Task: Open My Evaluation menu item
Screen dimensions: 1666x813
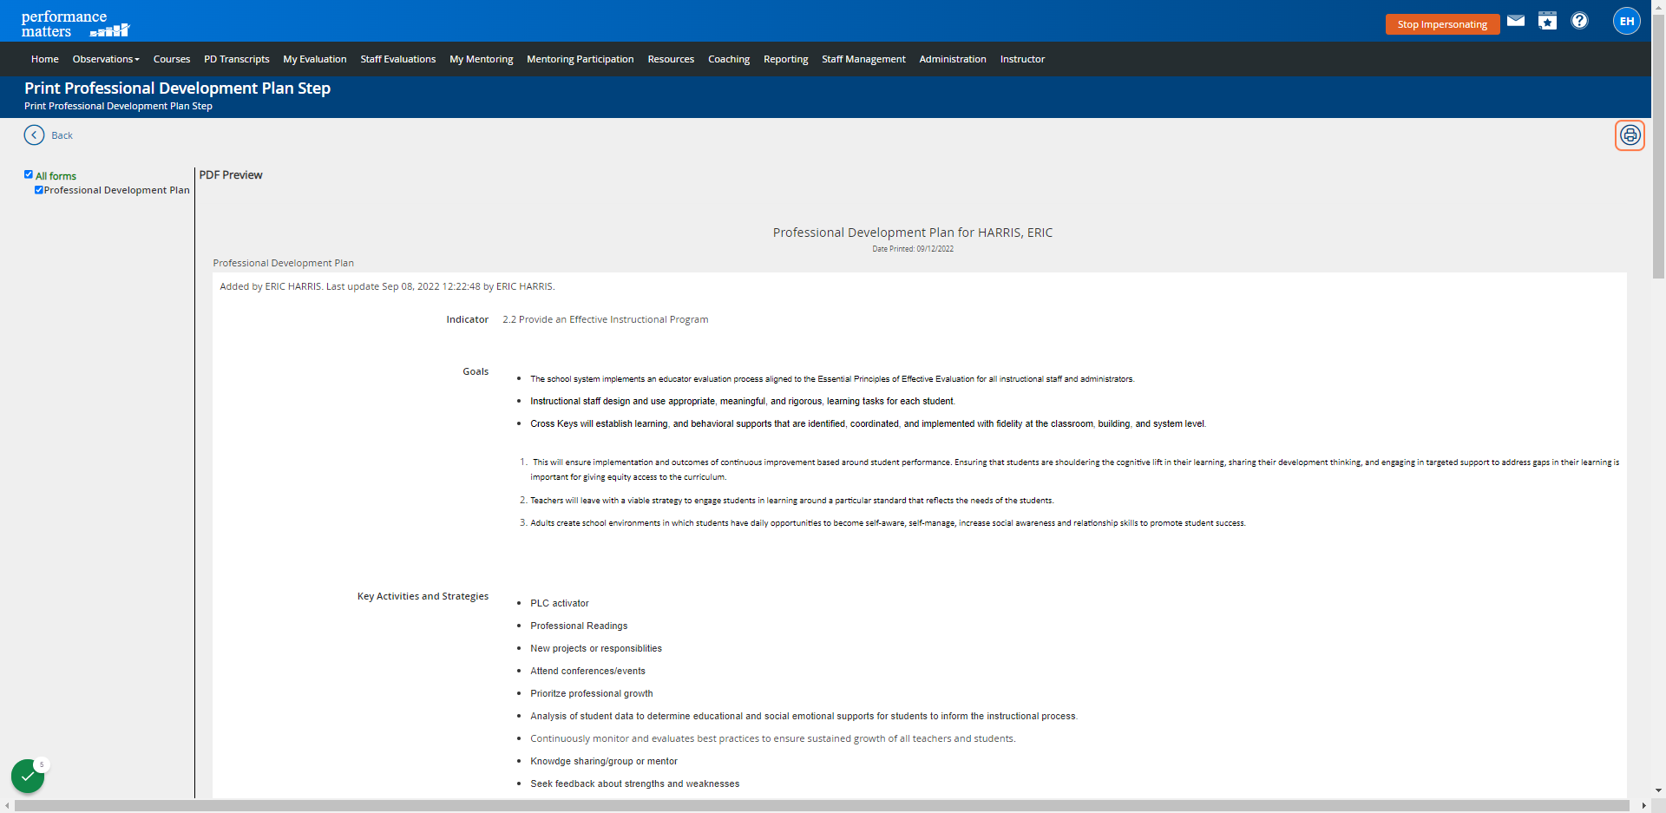Action: [315, 59]
